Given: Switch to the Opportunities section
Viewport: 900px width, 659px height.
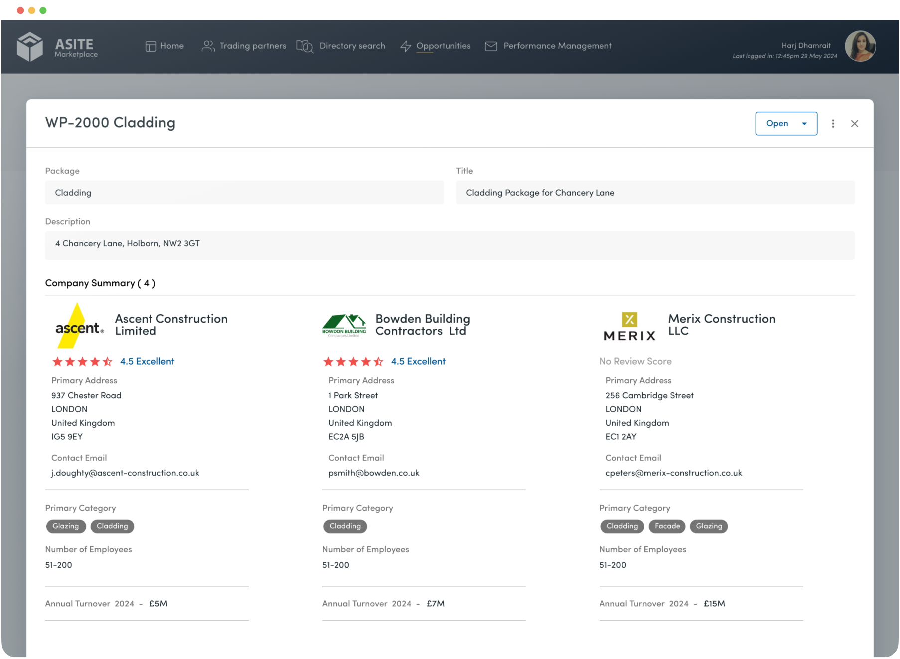Looking at the screenshot, I should [x=443, y=46].
